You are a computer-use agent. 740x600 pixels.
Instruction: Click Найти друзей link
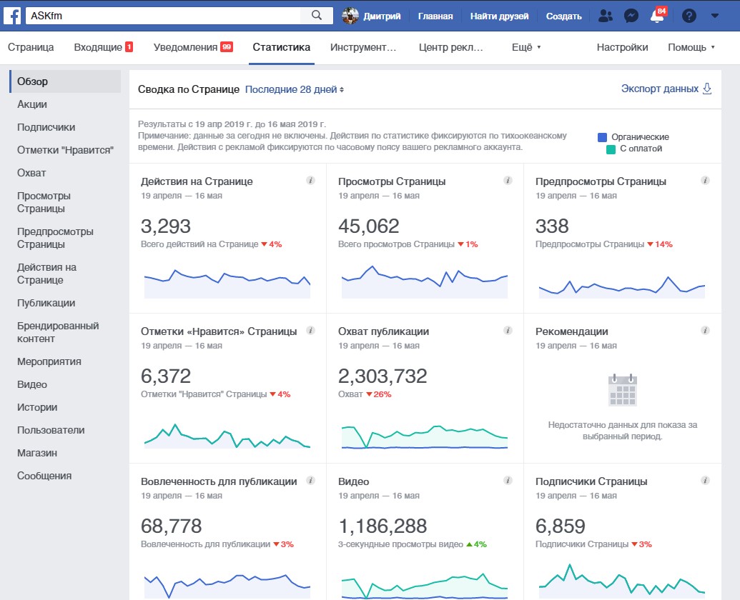coord(499,16)
